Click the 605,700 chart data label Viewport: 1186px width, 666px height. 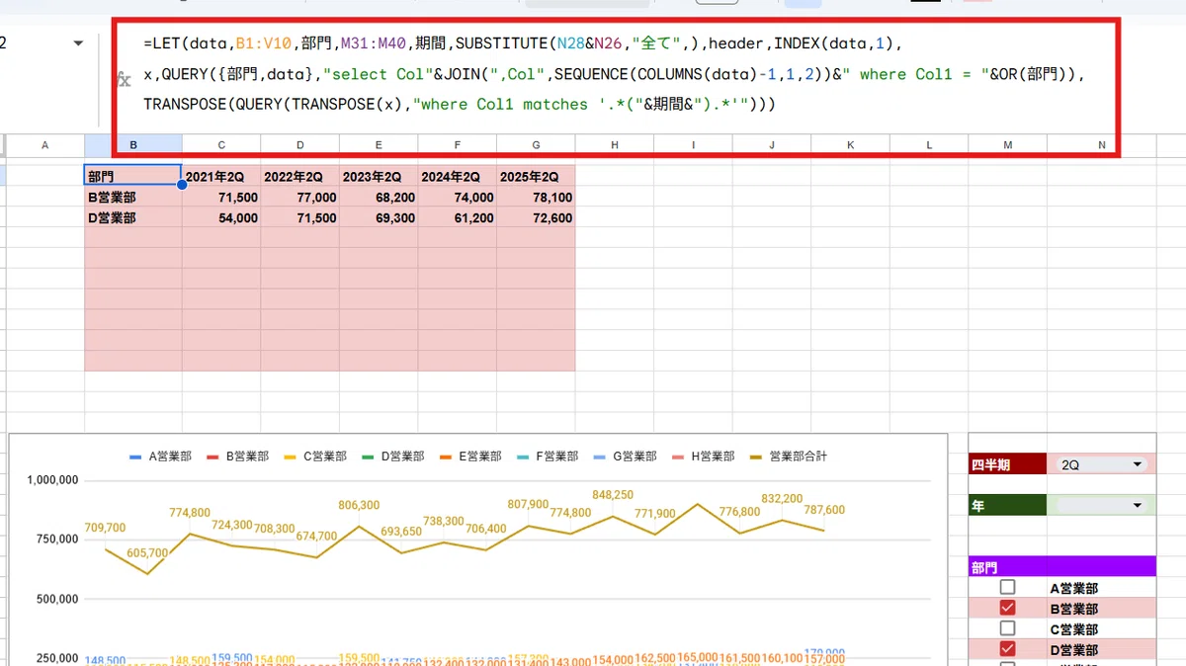tap(147, 553)
